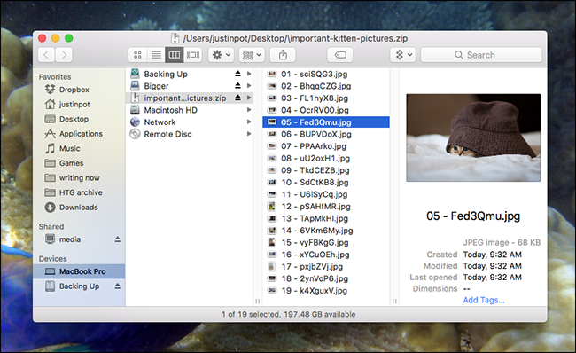Eject Backing Up volume in column list
The width and height of the screenshot is (576, 353).
(238, 74)
